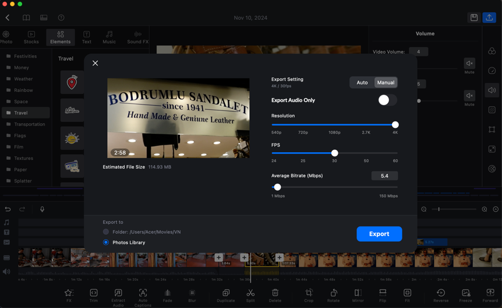Click the blue Export button
This screenshot has height=308, width=502.
point(379,234)
